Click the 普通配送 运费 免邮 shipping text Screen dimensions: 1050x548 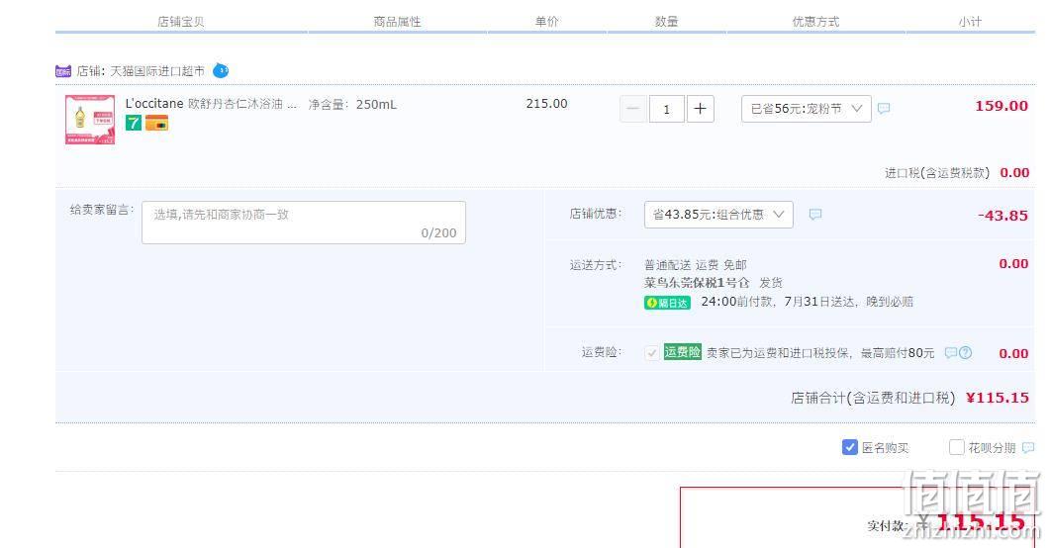tap(695, 265)
